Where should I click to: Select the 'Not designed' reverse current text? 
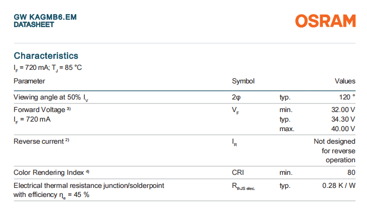tap(334, 141)
